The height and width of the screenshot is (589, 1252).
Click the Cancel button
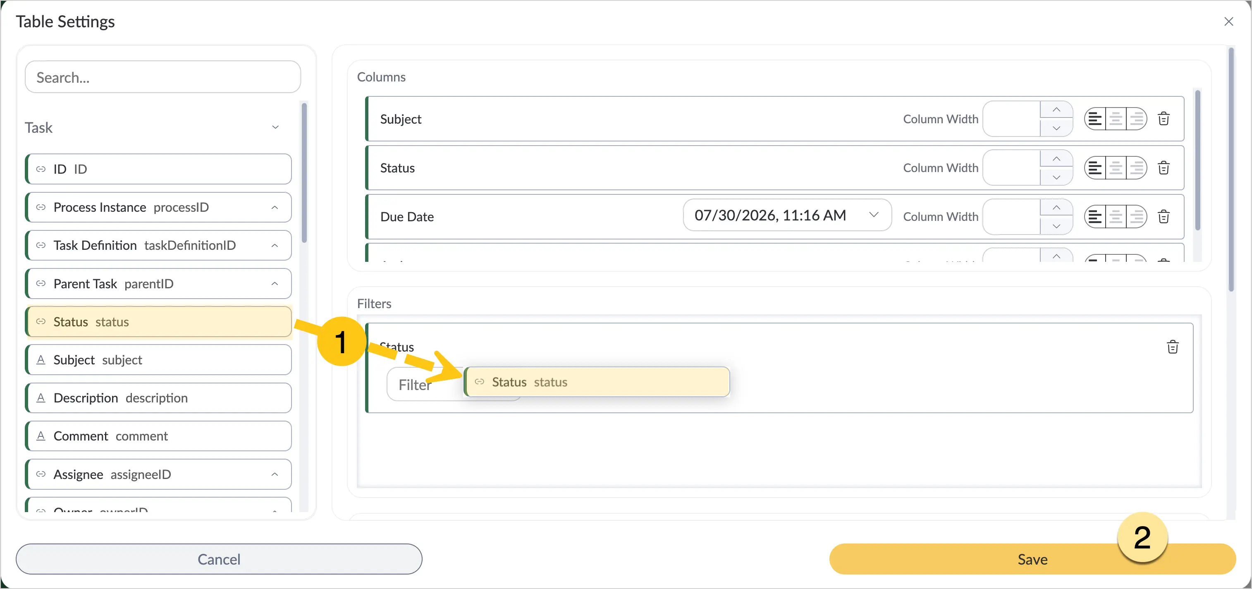[219, 559]
